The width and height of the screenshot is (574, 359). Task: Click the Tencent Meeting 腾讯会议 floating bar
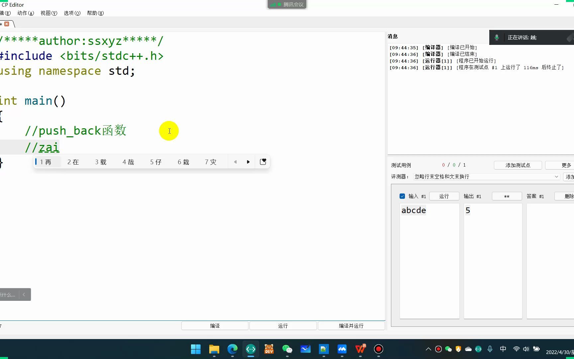pyautogui.click(x=287, y=4)
